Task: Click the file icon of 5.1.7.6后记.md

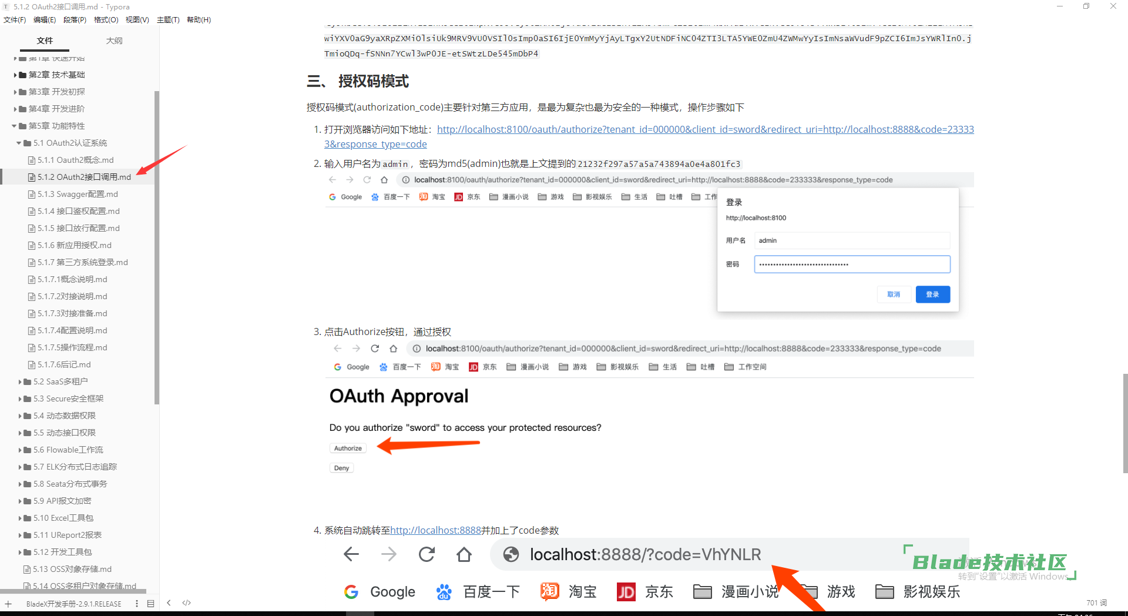Action: [x=32, y=364]
